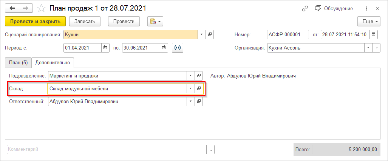Click into the Комментарий field
The width and height of the screenshot is (388, 161).
107,149
